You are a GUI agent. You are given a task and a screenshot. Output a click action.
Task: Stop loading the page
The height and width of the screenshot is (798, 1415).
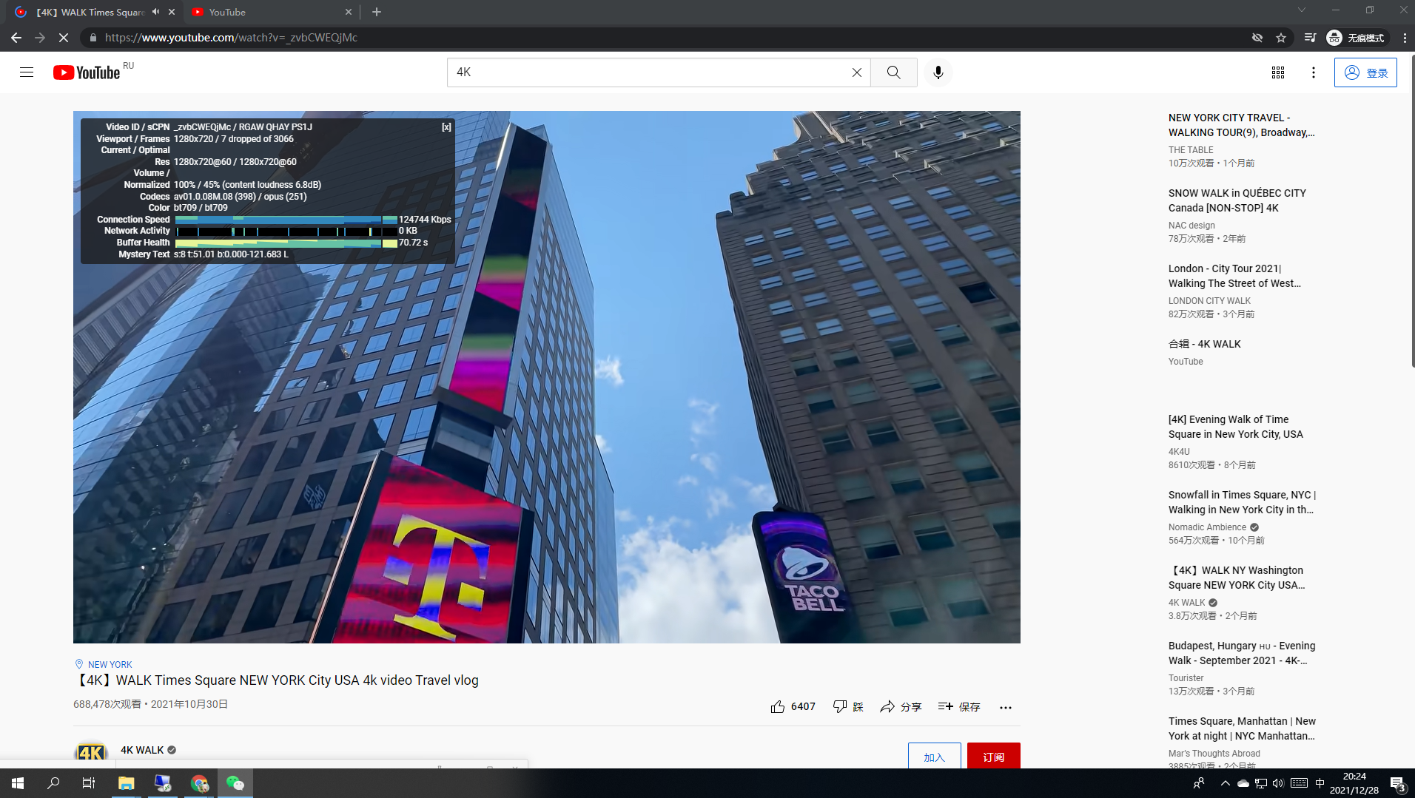[64, 38]
